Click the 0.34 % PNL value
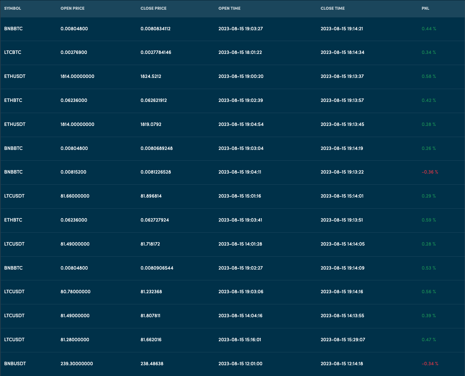The height and width of the screenshot is (376, 465). coord(429,53)
